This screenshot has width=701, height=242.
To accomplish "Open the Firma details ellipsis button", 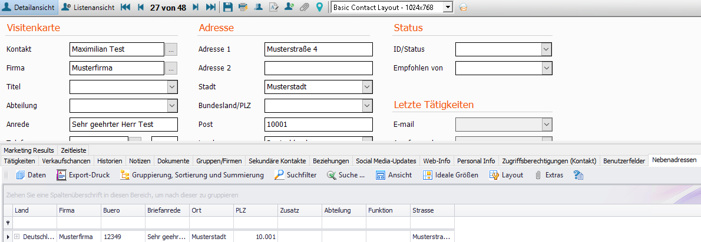I will coord(171,68).
